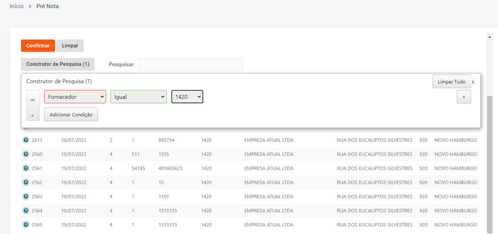Select cell 692754 in row 2611
The height and width of the screenshot is (234, 498).
click(x=166, y=140)
